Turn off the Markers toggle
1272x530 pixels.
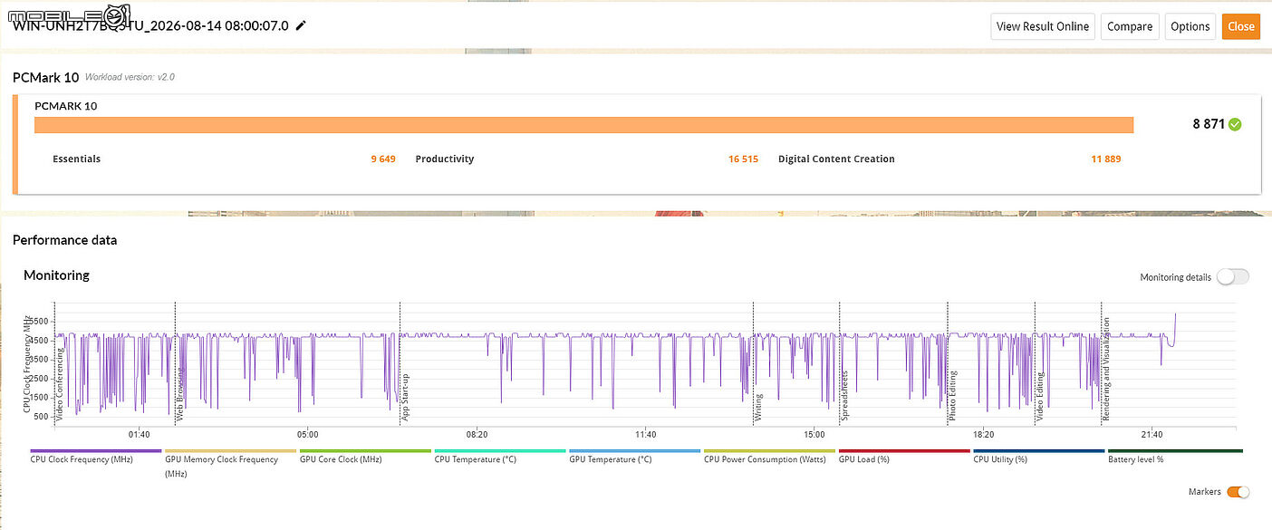[x=1238, y=492]
